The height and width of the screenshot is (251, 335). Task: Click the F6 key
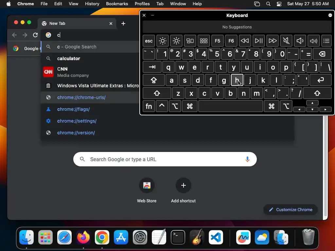tap(231, 41)
